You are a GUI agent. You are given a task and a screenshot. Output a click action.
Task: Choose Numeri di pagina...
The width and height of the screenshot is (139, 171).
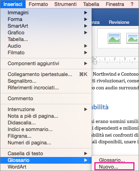[46, 143]
